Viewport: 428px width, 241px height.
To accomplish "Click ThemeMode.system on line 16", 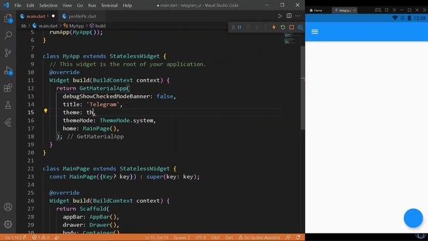I will click(128, 120).
